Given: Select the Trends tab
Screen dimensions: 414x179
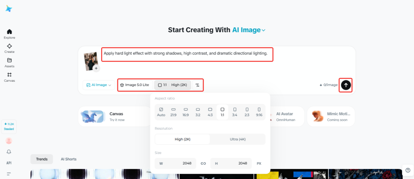Looking at the screenshot, I should (x=42, y=159).
